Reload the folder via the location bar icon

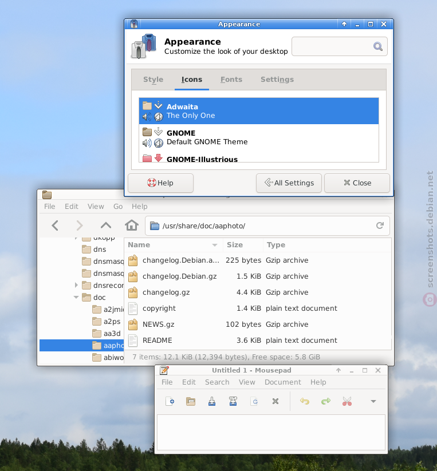(x=380, y=225)
